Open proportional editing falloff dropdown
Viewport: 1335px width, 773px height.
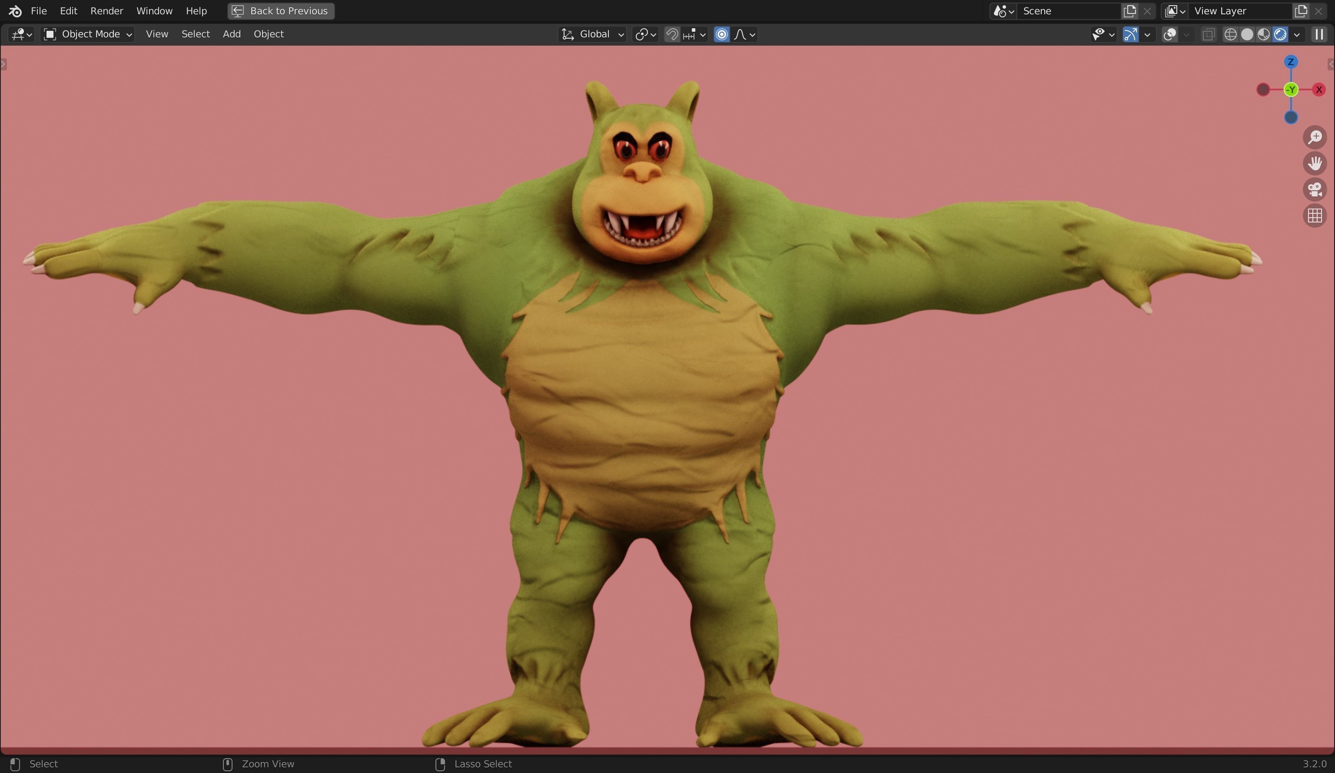(744, 34)
